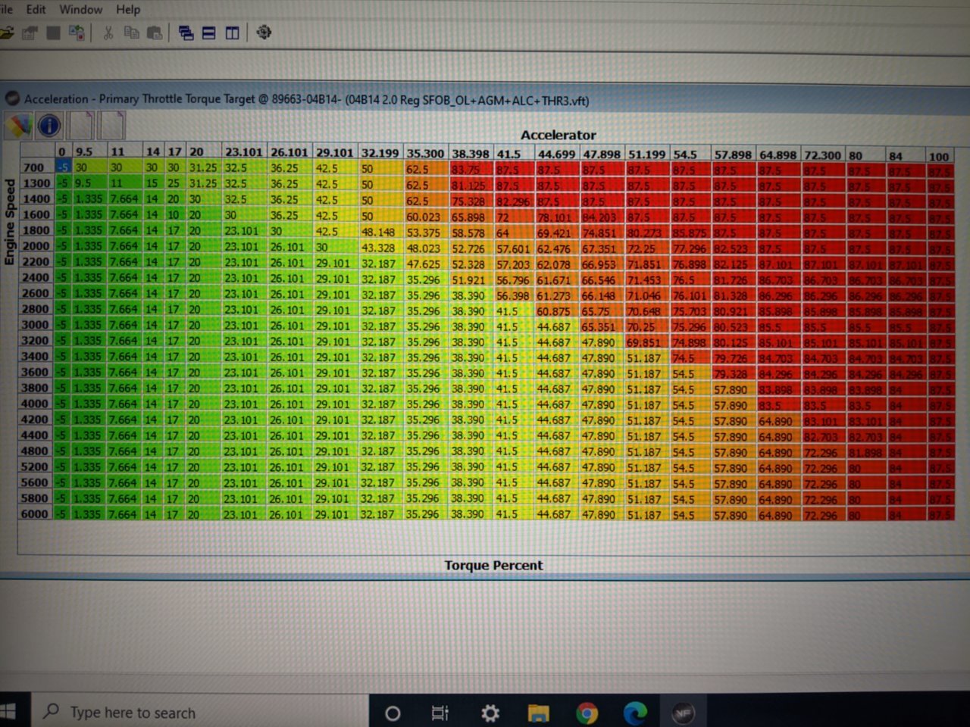
Task: Cascade windows using the toolbar icon
Action: pyautogui.click(x=186, y=33)
